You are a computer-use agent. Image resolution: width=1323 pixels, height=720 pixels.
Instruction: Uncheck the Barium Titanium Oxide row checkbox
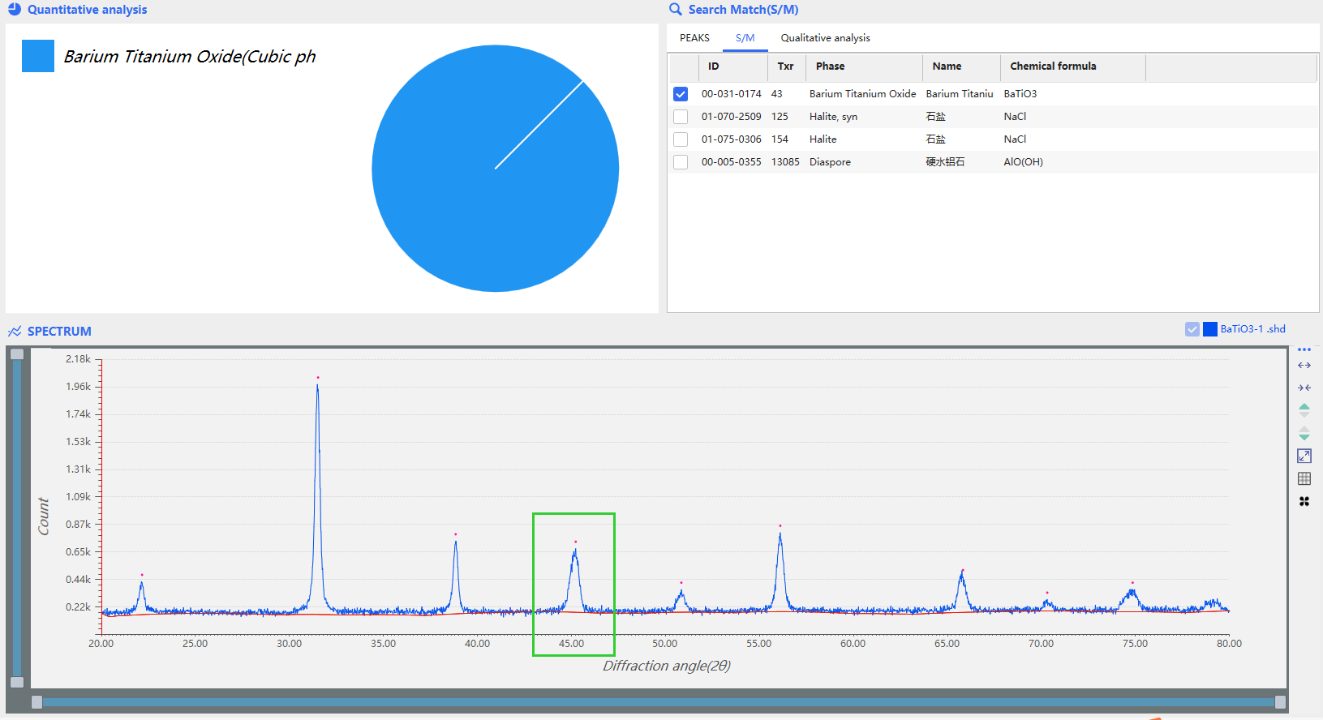681,94
